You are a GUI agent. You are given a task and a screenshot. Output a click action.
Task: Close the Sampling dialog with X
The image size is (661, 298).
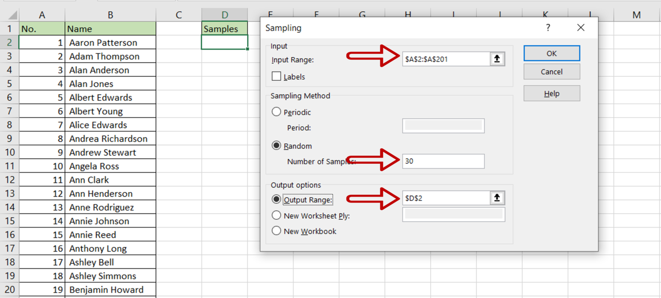(581, 28)
